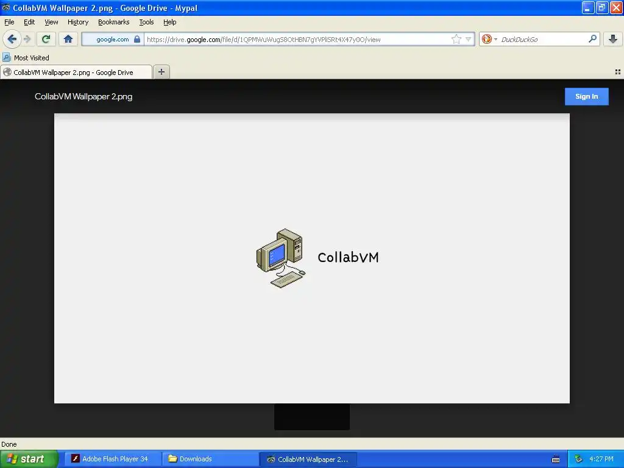Click the Most Visited bookmark icon
Image resolution: width=624 pixels, height=468 pixels.
pos(6,58)
